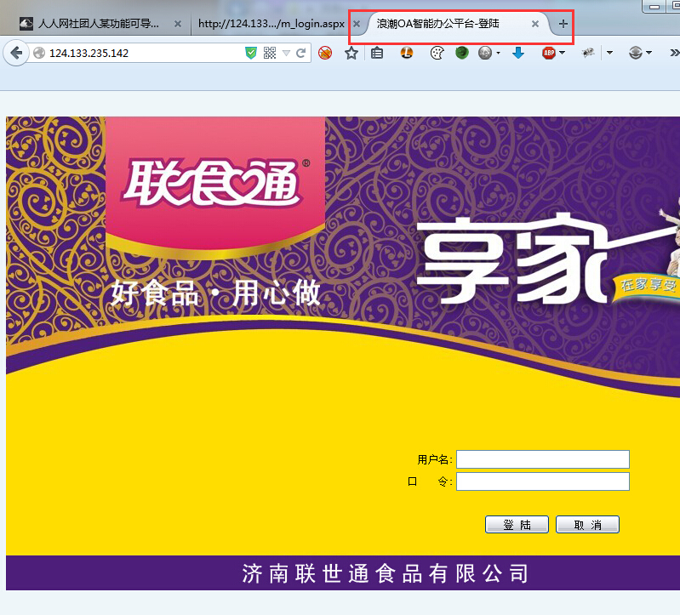Expand the dropdown next to the round swirl icon

[649, 53]
